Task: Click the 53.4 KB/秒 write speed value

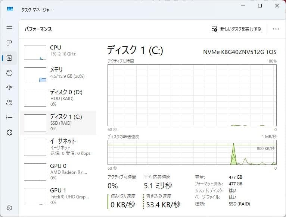Action: 163,205
